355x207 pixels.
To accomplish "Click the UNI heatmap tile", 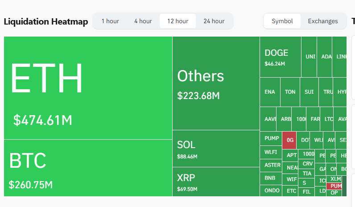I will [x=309, y=57].
